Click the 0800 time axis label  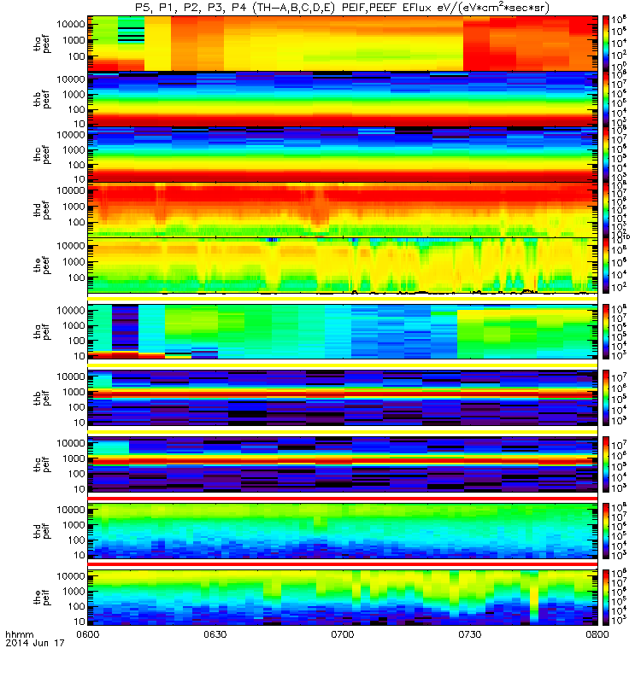coord(597,634)
